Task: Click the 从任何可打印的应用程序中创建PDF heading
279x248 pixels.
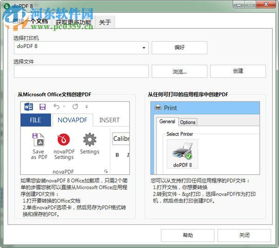Action: point(188,95)
